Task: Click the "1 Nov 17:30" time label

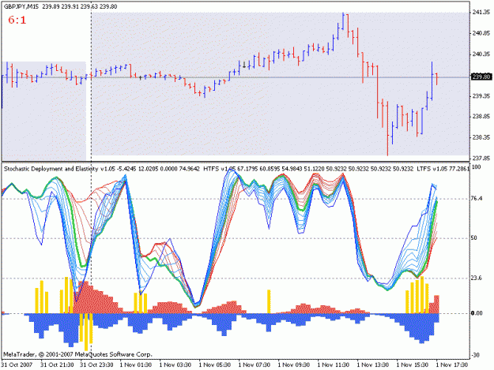Action: tap(452, 365)
